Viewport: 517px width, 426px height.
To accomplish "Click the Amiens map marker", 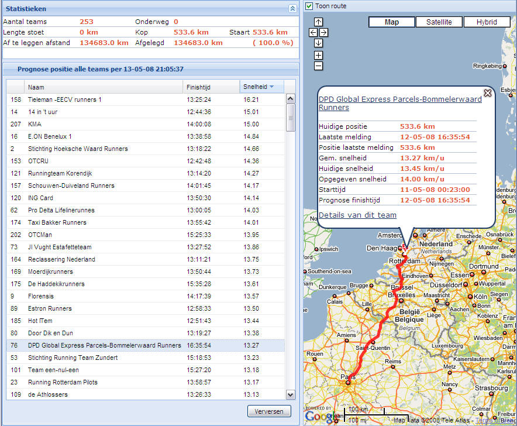I will 347,341.
